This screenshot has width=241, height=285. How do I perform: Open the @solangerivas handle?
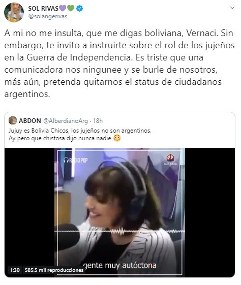[48, 16]
